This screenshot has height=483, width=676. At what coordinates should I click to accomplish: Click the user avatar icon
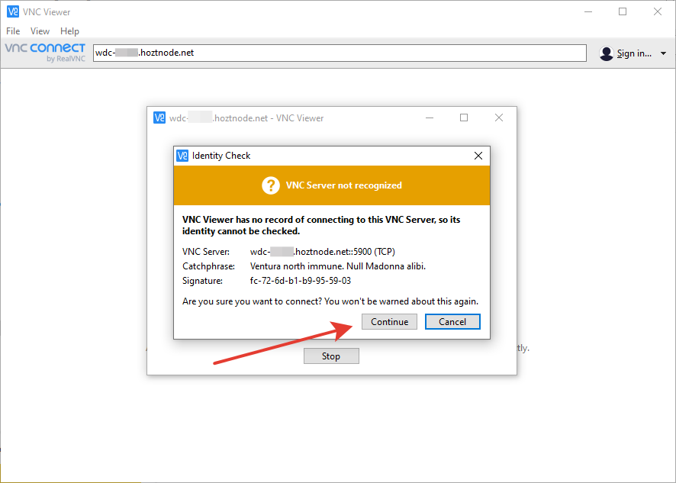click(x=606, y=53)
